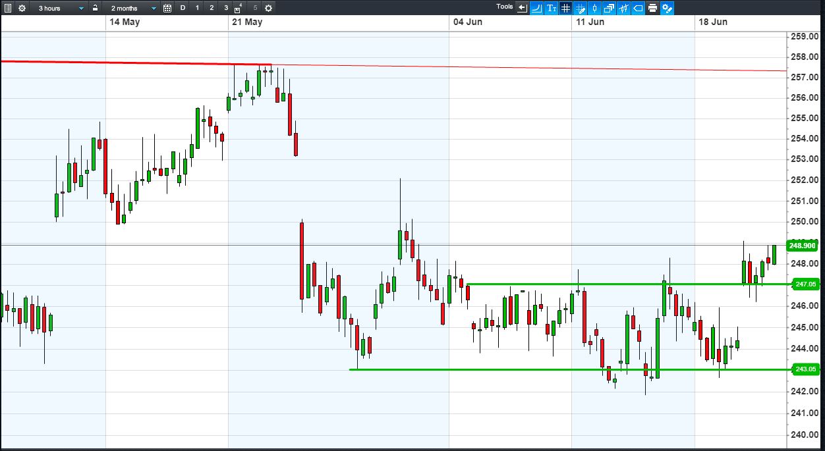The image size is (825, 451).
Task: Toggle the price label tag tool
Action: coord(638,8)
